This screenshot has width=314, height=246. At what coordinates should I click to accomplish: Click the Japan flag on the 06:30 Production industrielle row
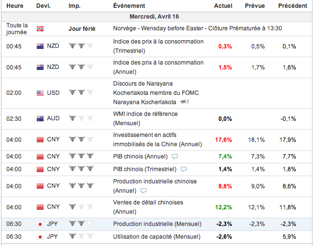[40, 224]
